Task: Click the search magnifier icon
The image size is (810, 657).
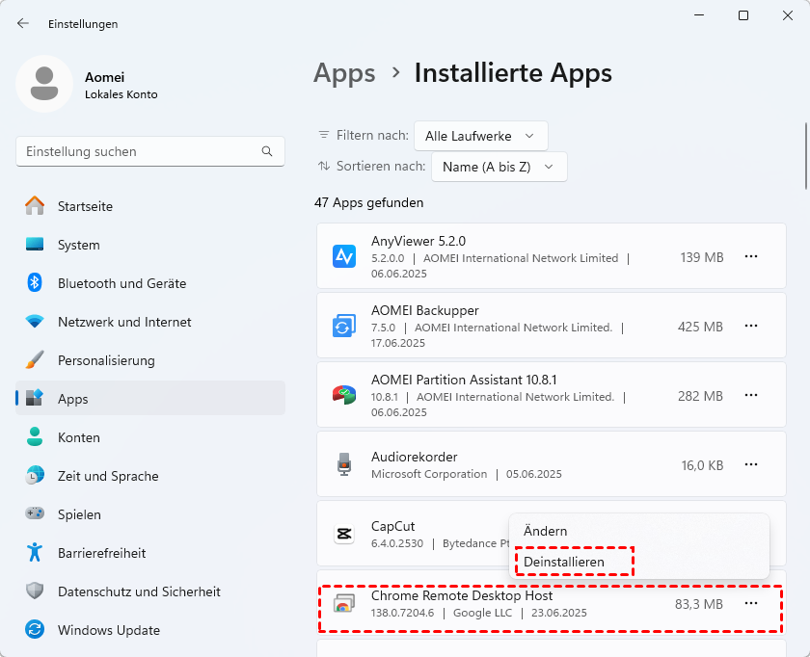Action: (267, 151)
